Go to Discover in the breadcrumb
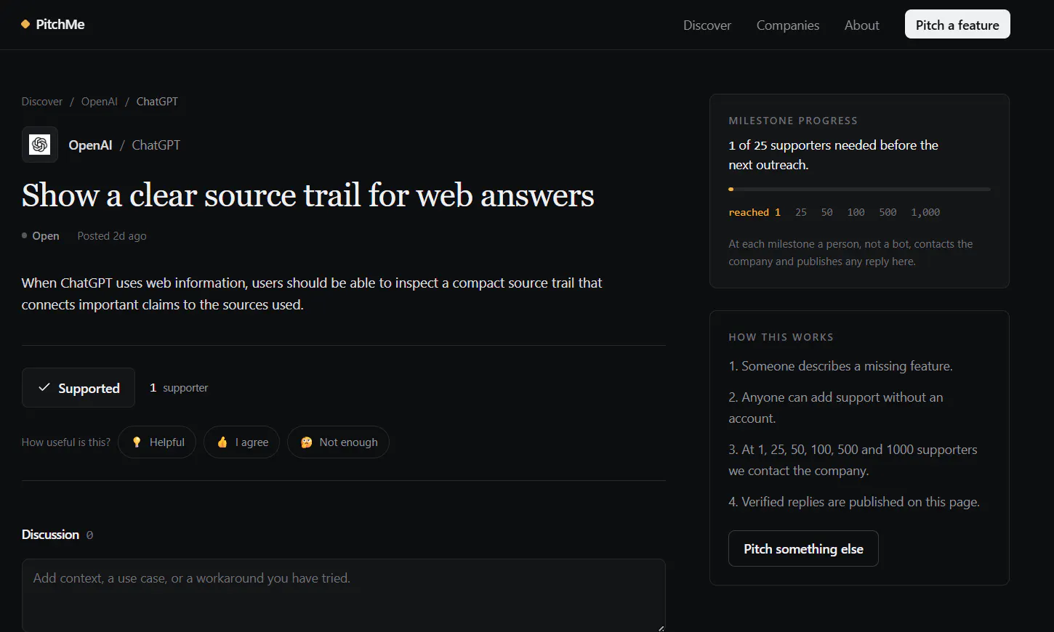Viewport: 1054px width, 632px height. (42, 102)
